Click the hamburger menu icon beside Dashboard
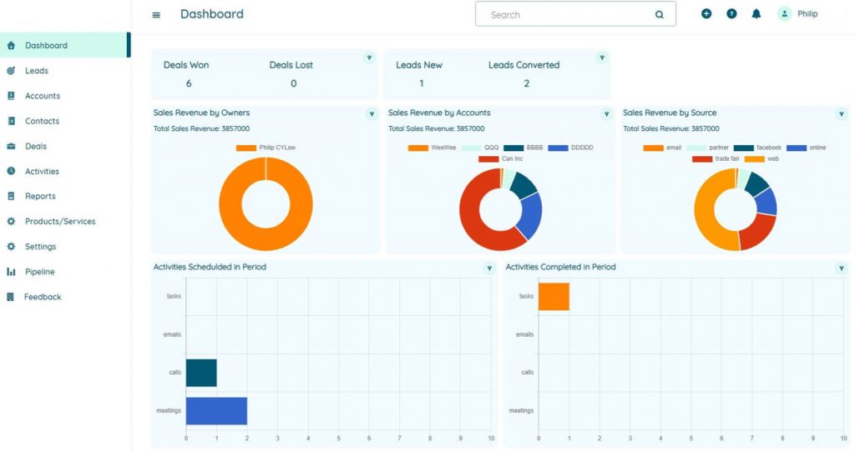Viewport: 855px width, 452px height. point(156,15)
